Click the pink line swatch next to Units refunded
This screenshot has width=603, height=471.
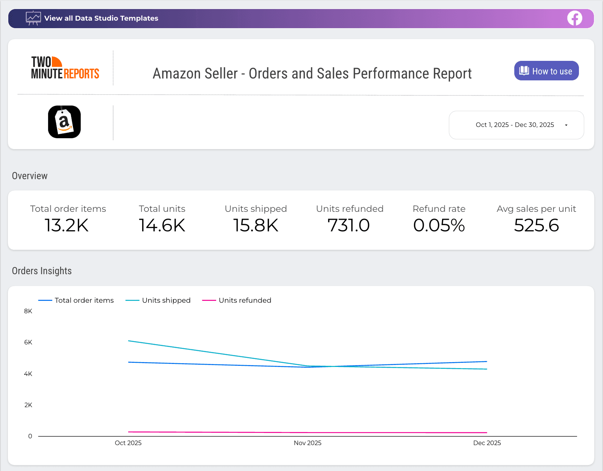coord(208,300)
